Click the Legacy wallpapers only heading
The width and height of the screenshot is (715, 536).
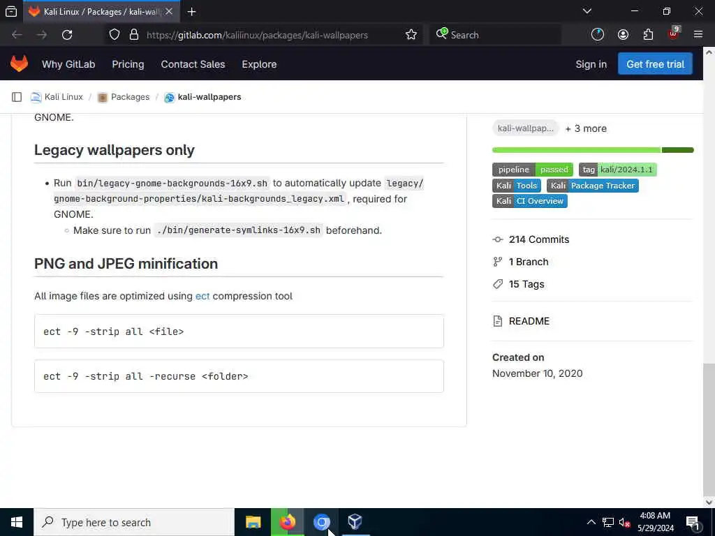(x=115, y=150)
